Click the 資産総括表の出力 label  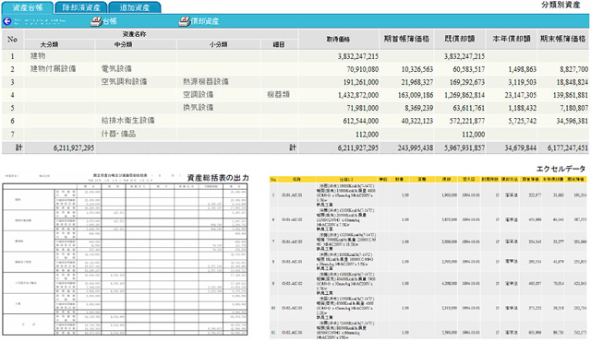coord(218,178)
